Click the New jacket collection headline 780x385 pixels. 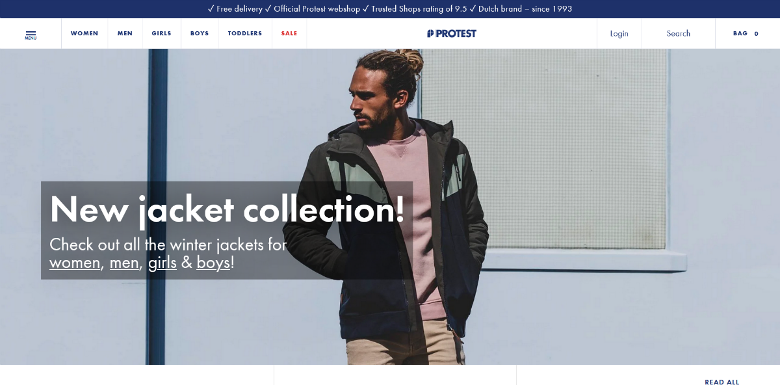pyautogui.click(x=227, y=210)
